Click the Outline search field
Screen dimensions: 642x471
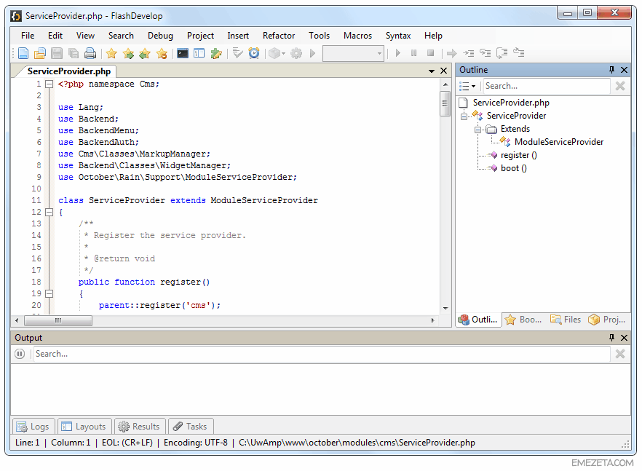pos(547,86)
